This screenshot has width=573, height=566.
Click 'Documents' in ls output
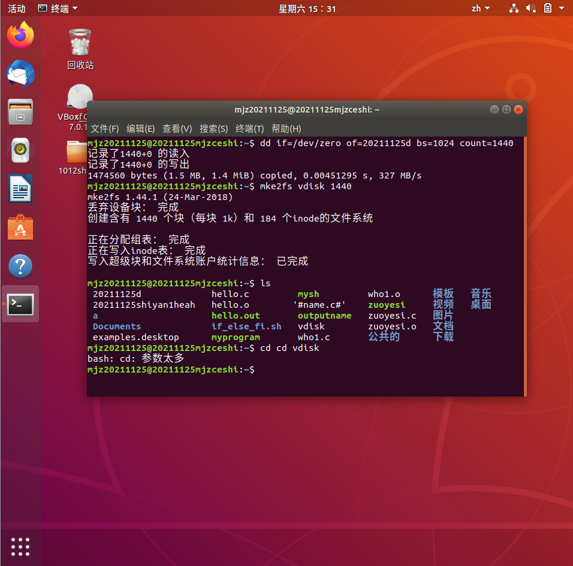click(x=116, y=326)
